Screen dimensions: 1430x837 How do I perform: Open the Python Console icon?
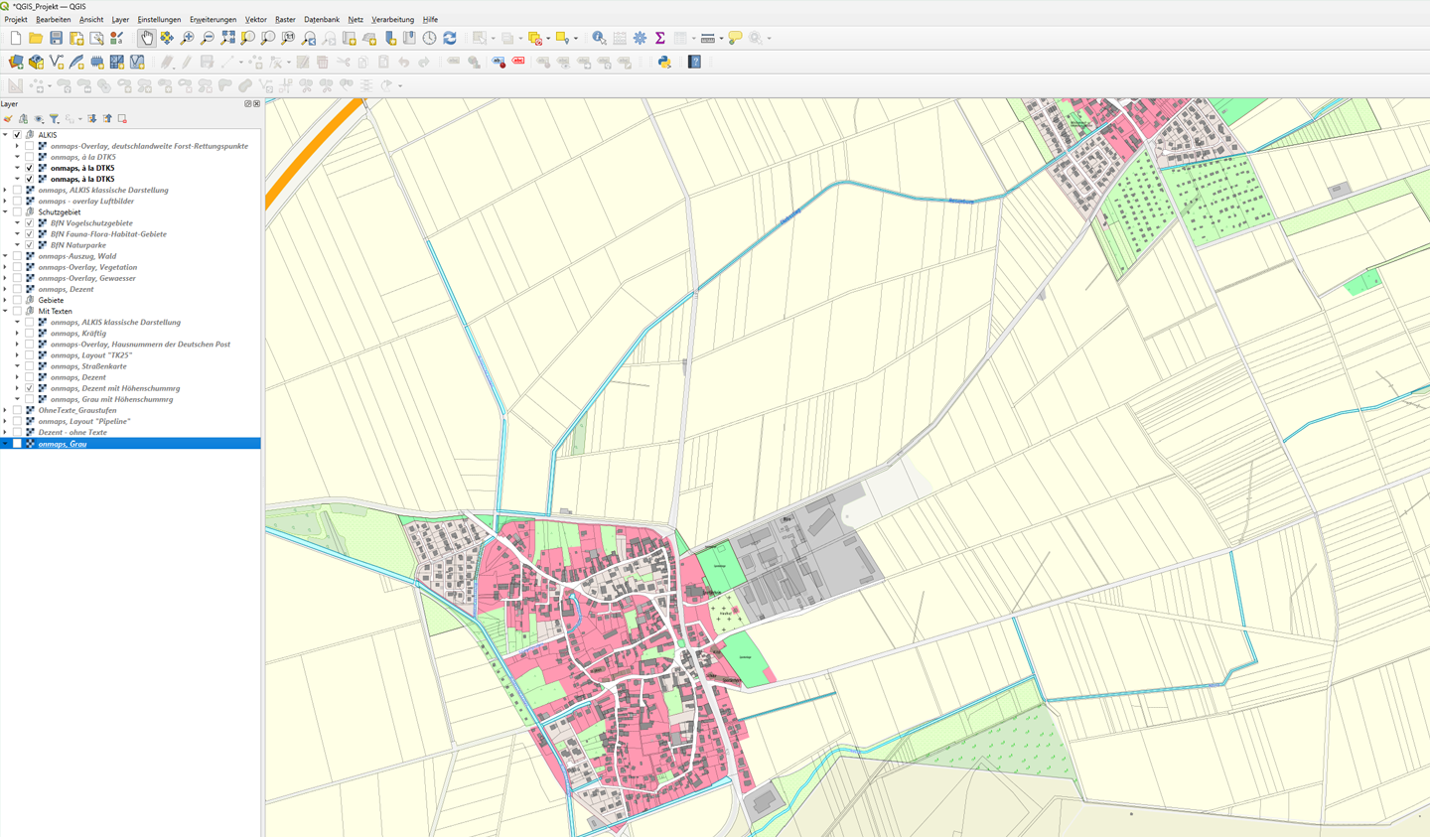tap(664, 62)
